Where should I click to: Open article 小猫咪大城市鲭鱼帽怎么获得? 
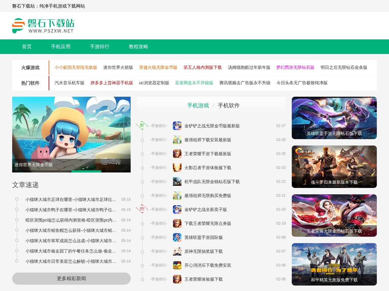click(x=71, y=230)
